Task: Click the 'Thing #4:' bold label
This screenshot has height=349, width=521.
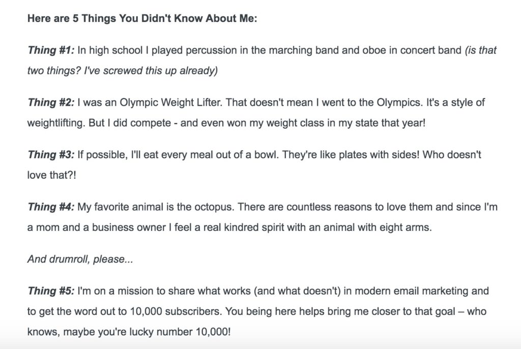Action: (x=51, y=207)
